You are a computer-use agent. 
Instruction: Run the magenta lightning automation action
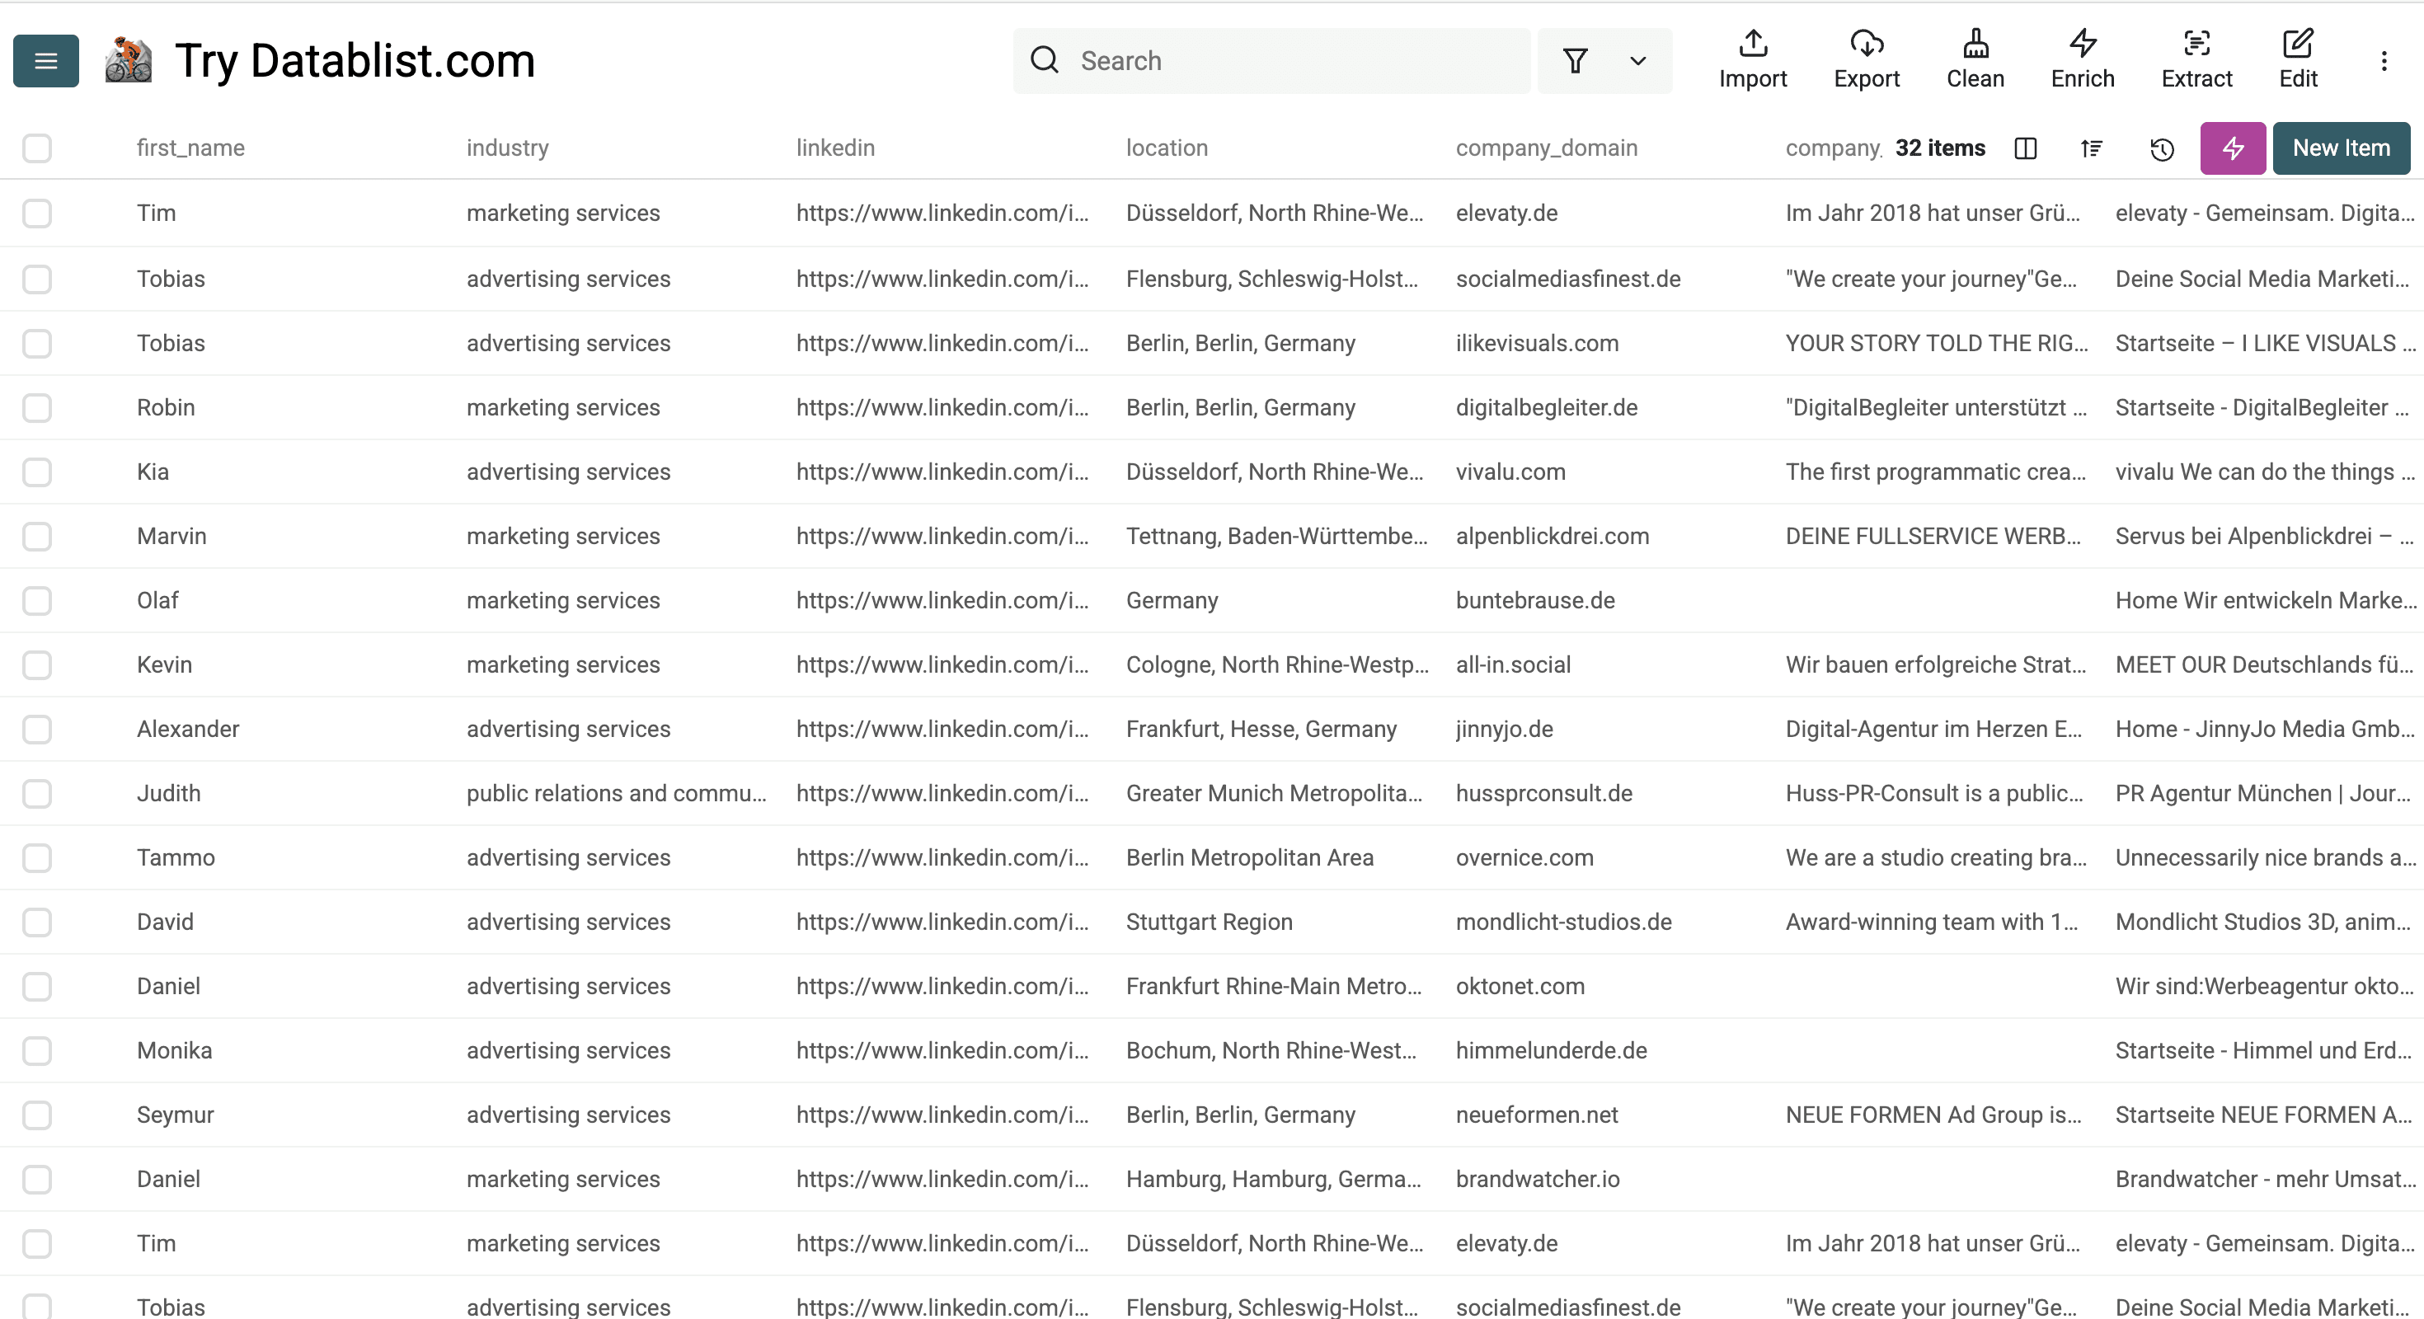2233,148
